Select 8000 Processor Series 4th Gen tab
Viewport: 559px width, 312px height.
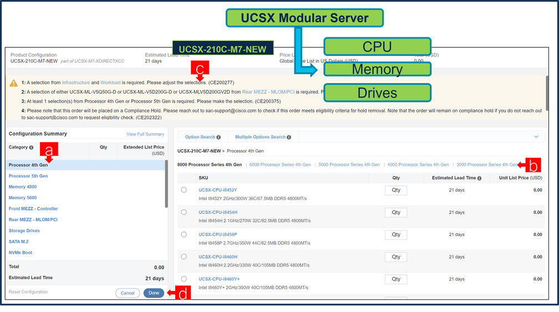pyautogui.click(x=209, y=165)
